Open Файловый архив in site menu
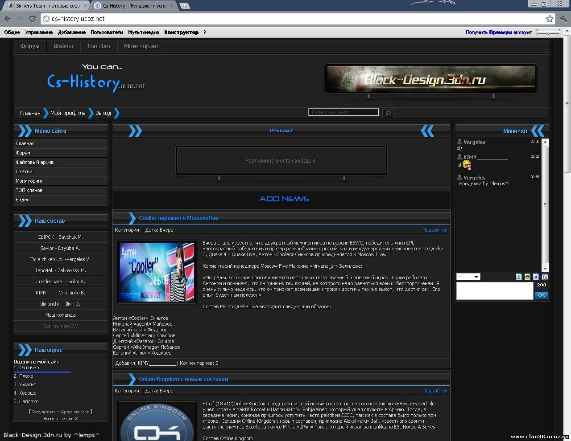The image size is (571, 441). coord(61,162)
